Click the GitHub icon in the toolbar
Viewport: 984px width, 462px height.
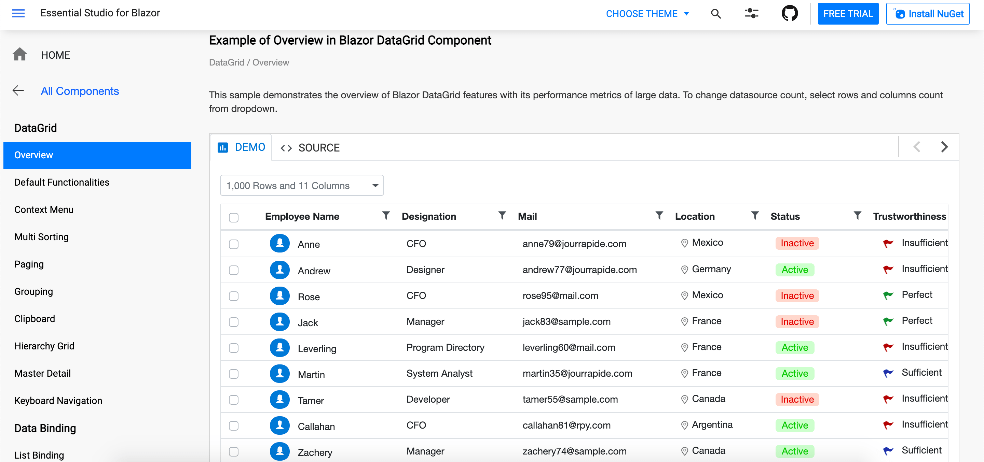[790, 13]
